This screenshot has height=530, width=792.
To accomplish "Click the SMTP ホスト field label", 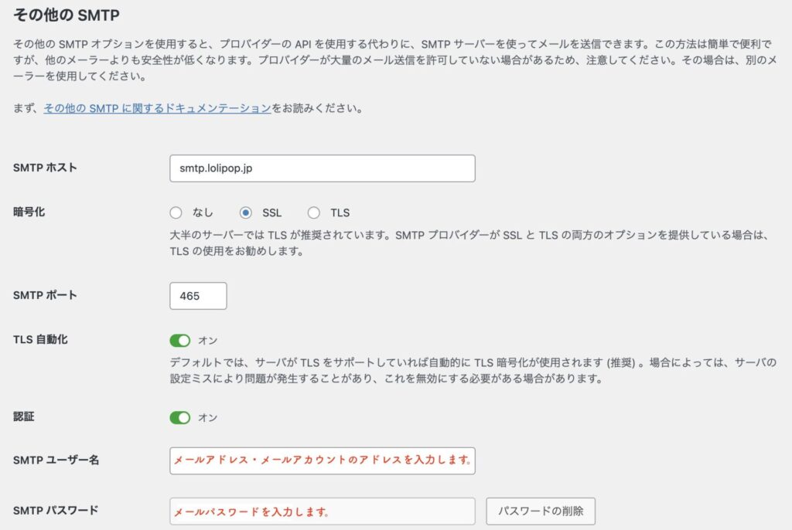I will coord(45,168).
